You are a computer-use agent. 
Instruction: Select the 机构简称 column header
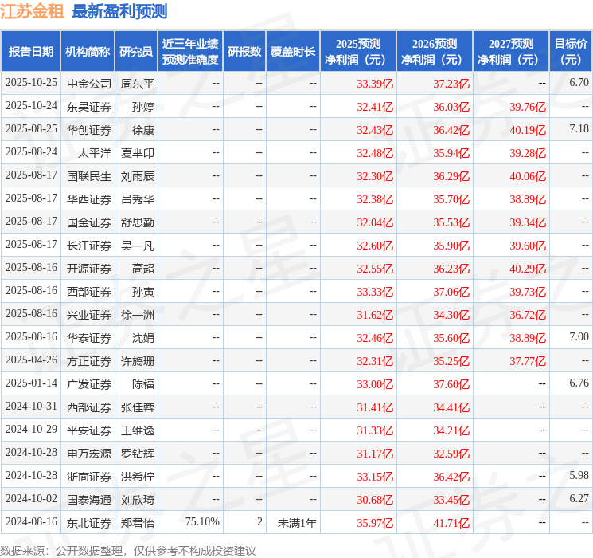click(x=88, y=51)
